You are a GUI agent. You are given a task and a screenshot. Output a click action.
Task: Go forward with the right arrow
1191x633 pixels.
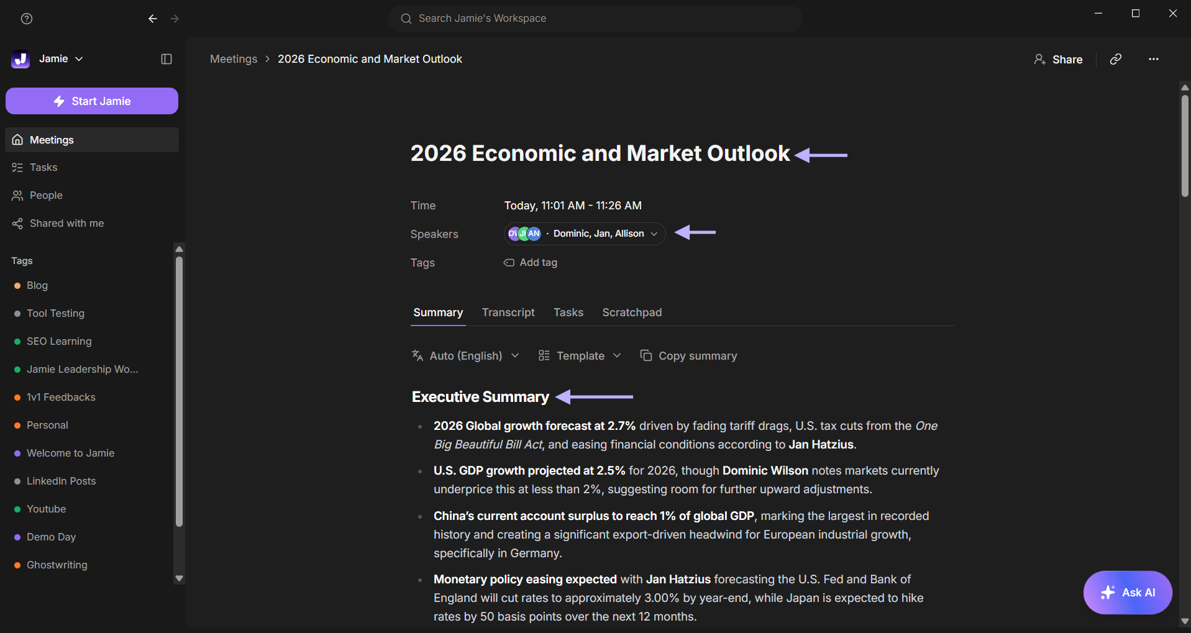click(175, 19)
